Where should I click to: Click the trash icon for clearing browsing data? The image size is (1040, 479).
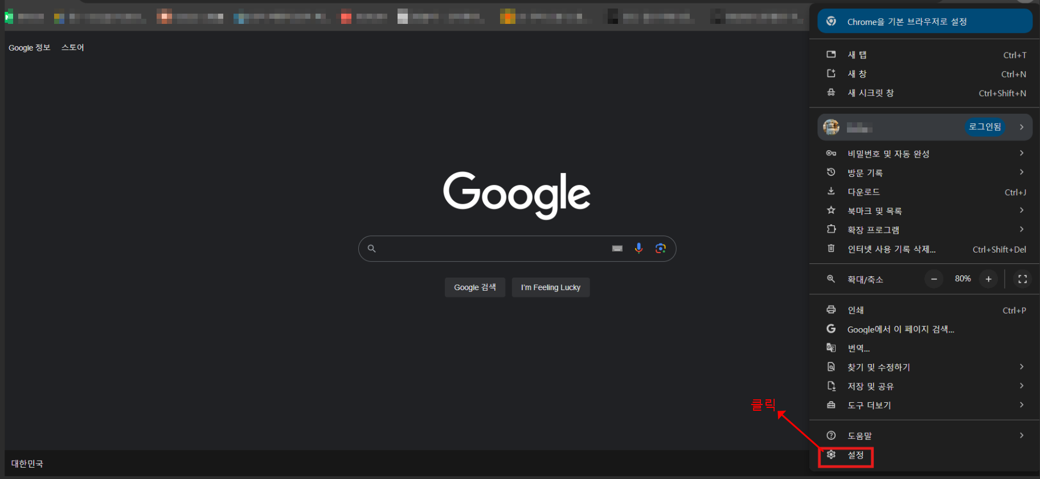coord(831,248)
